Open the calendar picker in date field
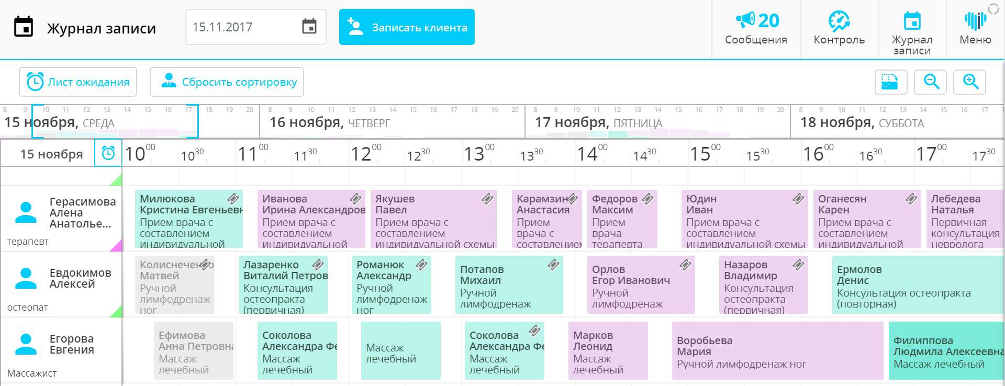 (x=309, y=26)
